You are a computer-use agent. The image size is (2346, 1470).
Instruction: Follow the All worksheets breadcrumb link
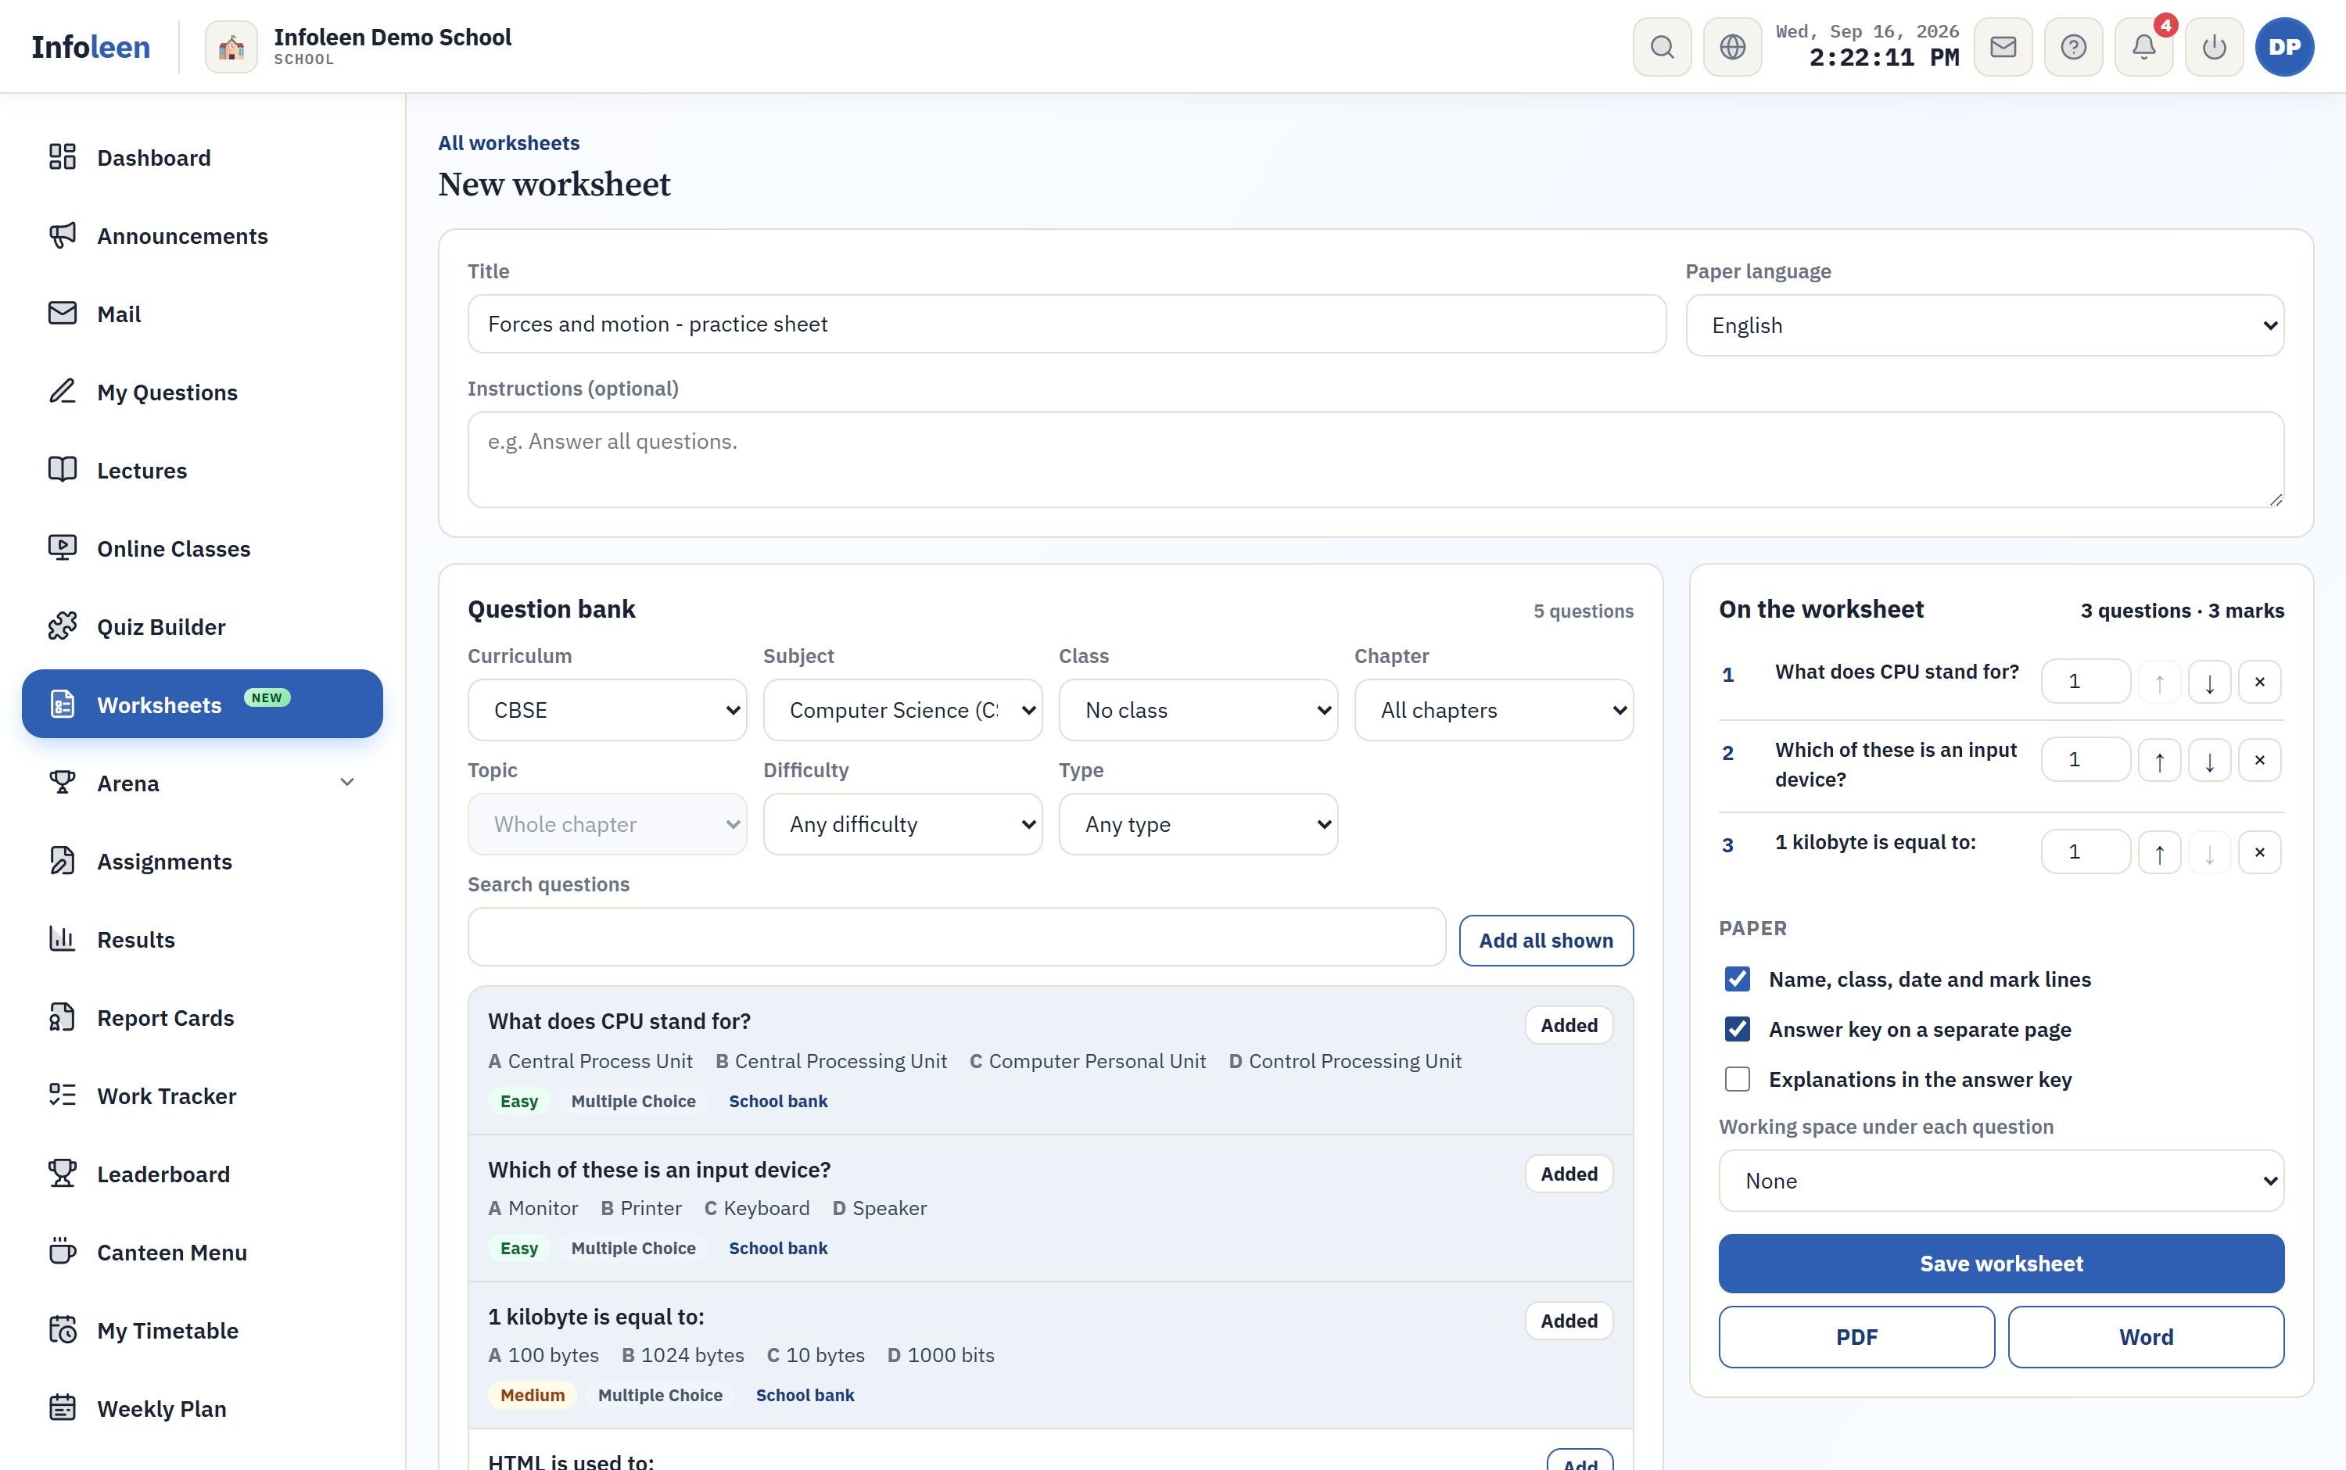(508, 143)
